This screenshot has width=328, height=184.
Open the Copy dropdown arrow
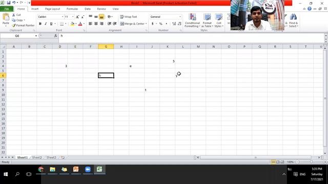(25, 20)
